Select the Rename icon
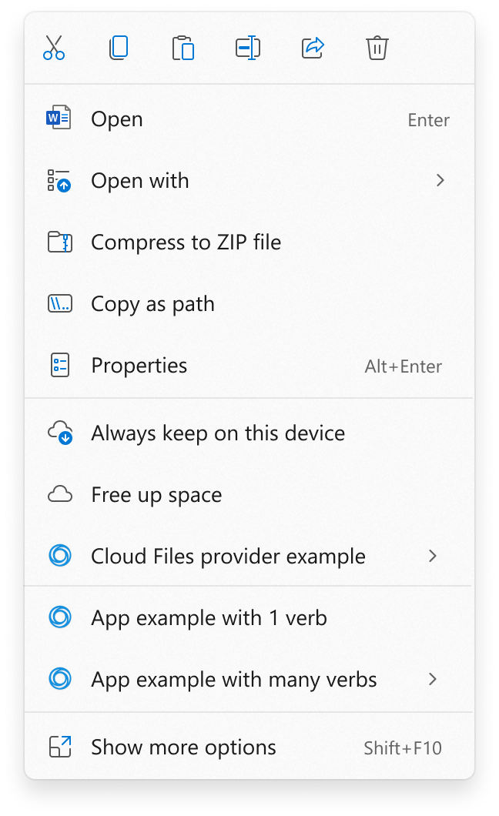Screen dimensions: 499x816 [248, 48]
